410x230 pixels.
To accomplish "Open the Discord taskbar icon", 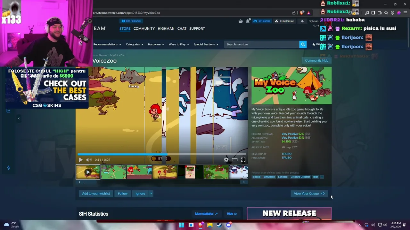I will point(228,225).
